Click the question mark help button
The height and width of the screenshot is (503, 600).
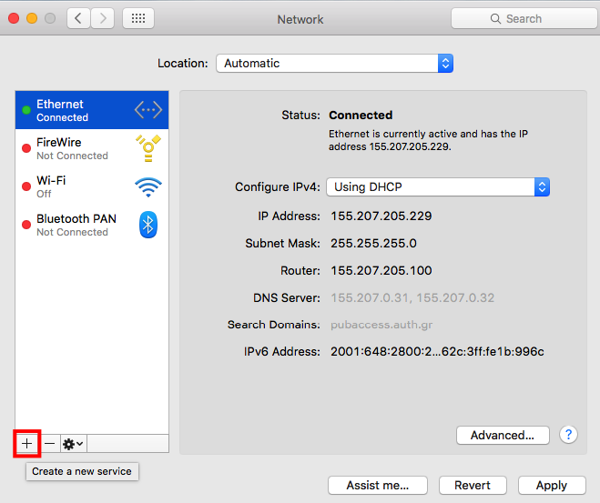click(x=569, y=435)
